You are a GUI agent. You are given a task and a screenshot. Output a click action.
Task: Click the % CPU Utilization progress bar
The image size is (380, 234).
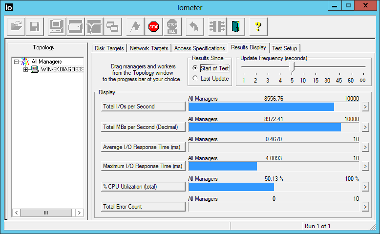274,187
